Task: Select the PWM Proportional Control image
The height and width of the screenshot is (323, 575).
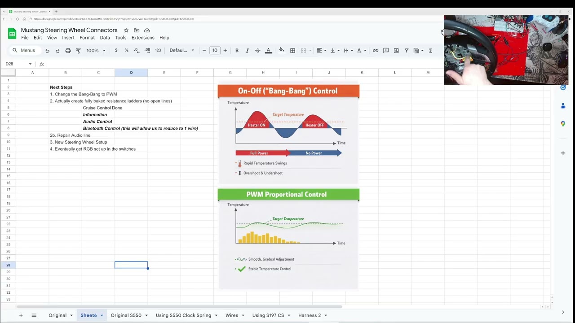Action: click(288, 239)
